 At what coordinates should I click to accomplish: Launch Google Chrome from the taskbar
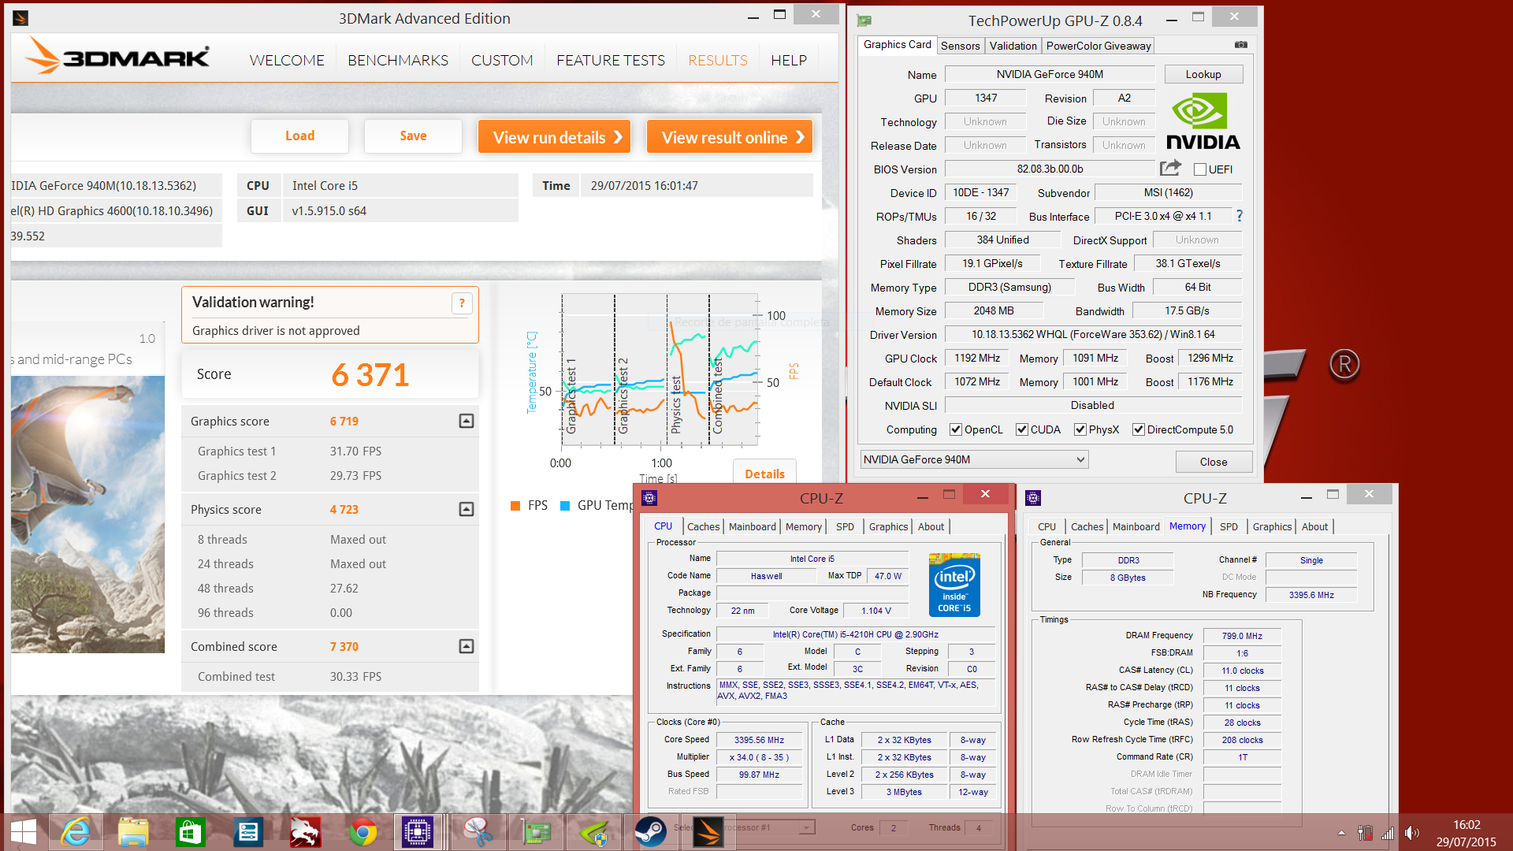click(x=362, y=832)
